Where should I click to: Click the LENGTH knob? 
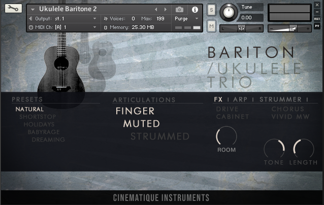[304, 149]
